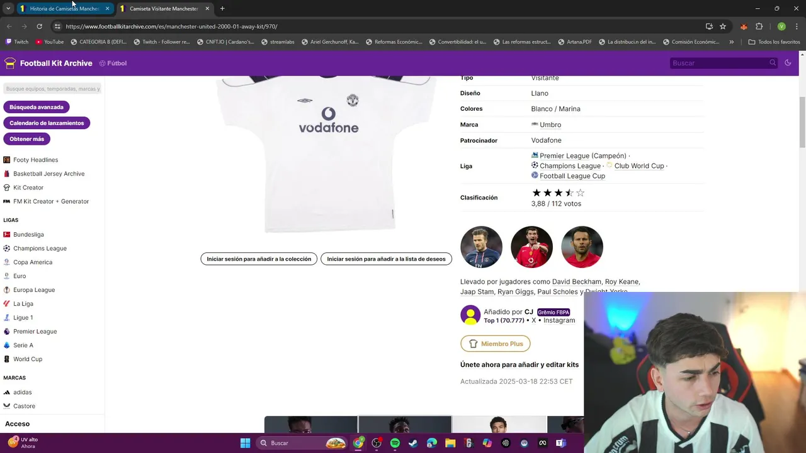This screenshot has width=806, height=453.
Task: Expand the tab search dropdown arrow
Action: coord(8,8)
